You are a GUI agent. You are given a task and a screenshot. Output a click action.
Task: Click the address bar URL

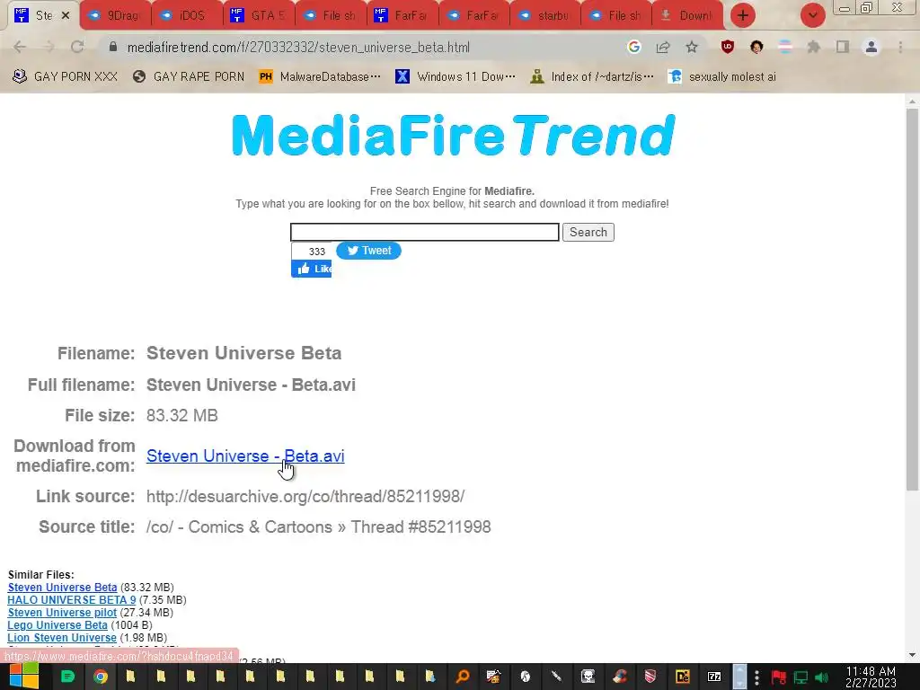pos(298,47)
